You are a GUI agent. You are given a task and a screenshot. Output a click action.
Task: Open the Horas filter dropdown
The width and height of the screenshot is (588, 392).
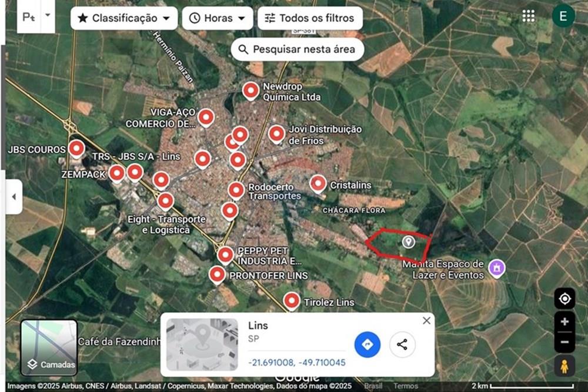(218, 18)
